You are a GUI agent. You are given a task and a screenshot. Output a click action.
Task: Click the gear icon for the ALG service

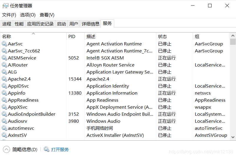click(4, 72)
